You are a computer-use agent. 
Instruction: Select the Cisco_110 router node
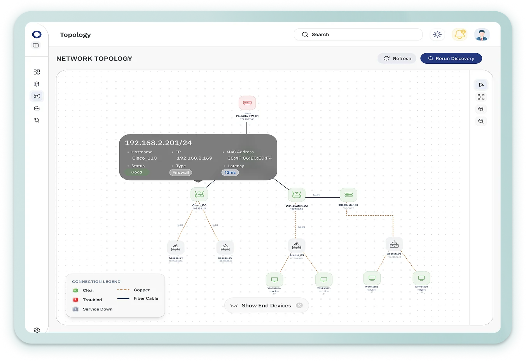[x=199, y=194]
